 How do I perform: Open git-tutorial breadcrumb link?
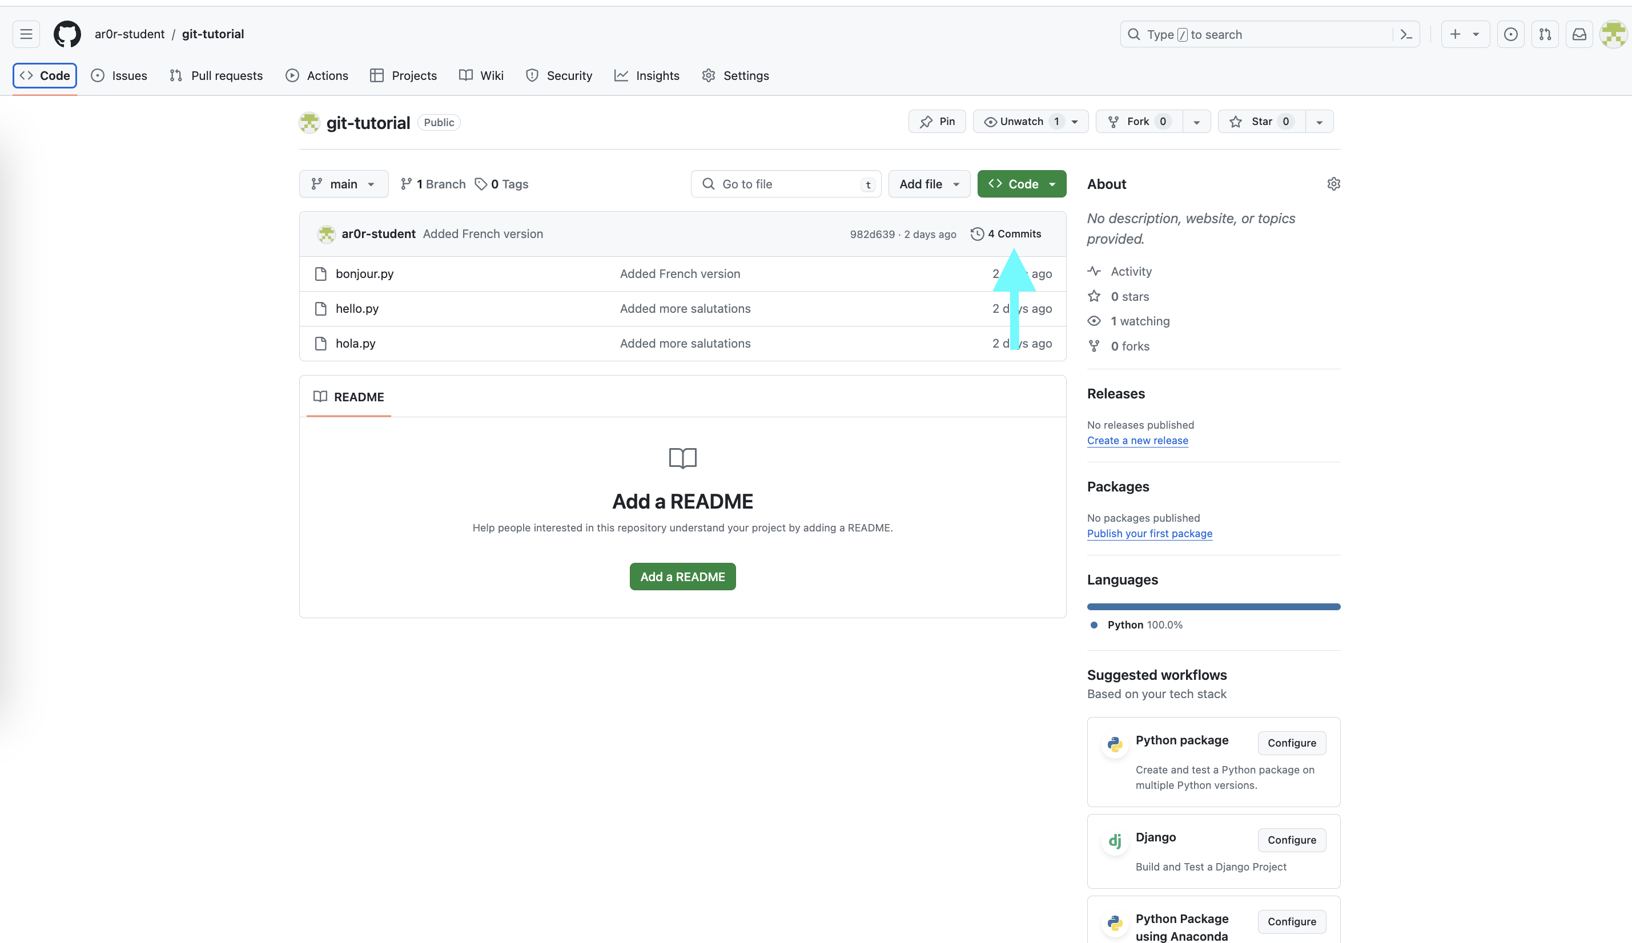point(213,34)
